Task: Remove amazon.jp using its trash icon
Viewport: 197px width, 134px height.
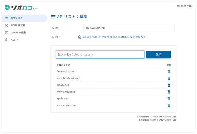Action: [x=169, y=85]
